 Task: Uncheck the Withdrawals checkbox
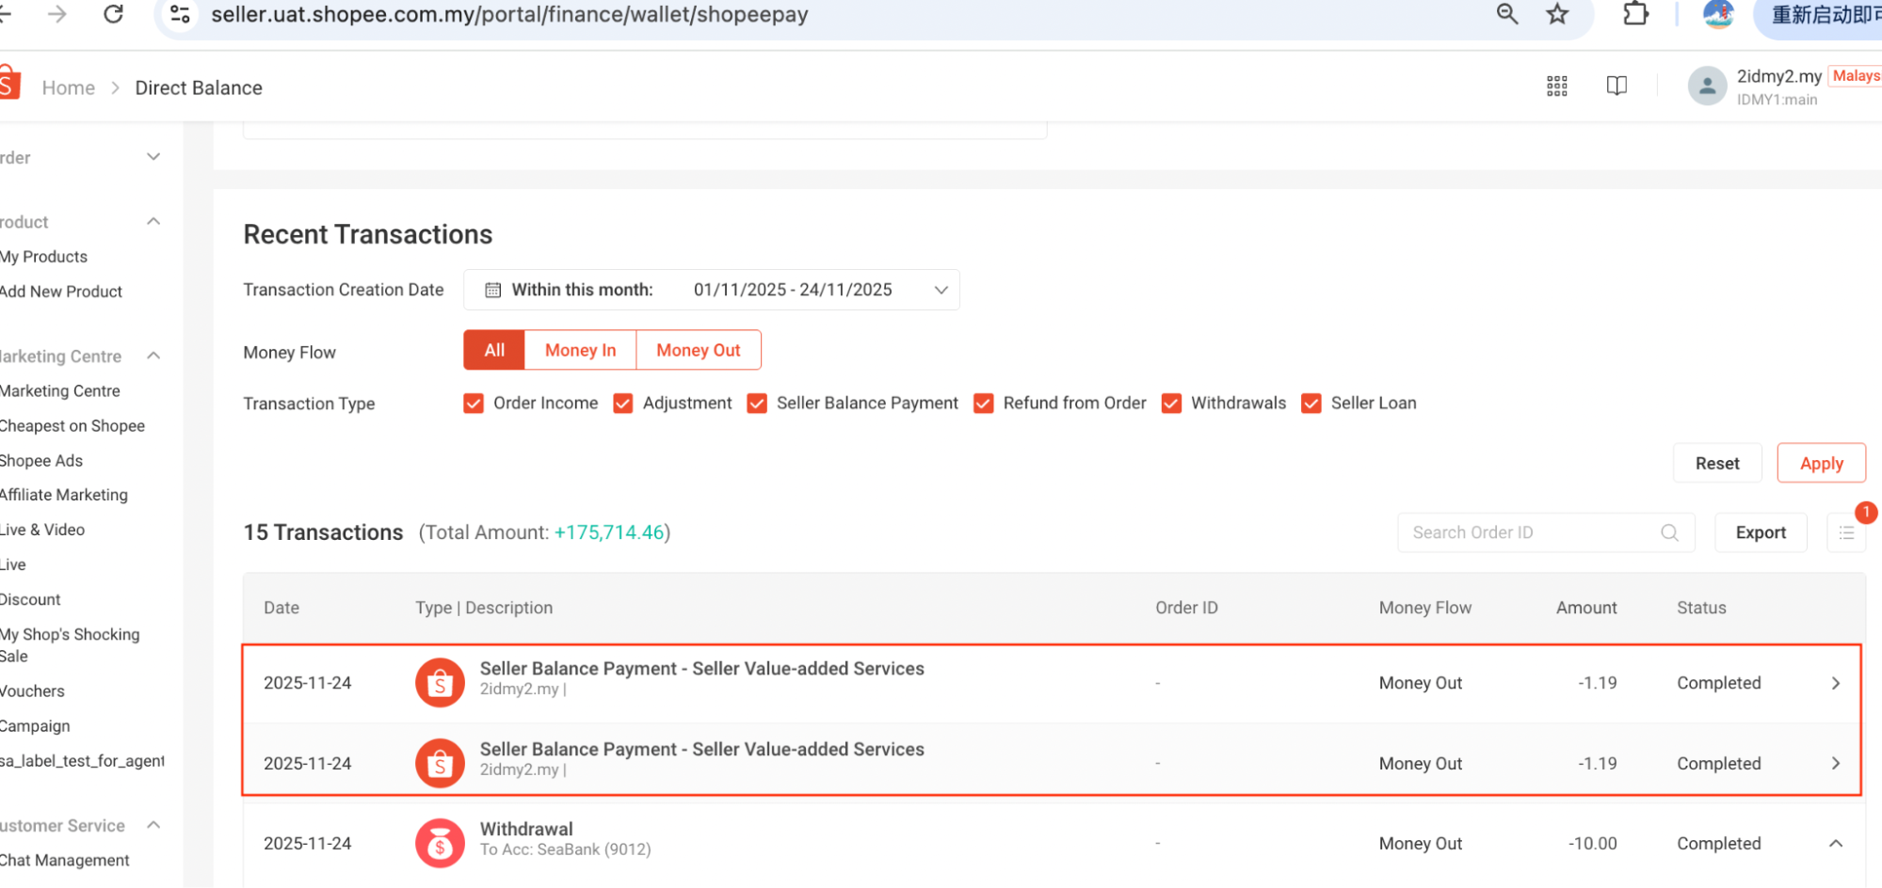(x=1171, y=404)
